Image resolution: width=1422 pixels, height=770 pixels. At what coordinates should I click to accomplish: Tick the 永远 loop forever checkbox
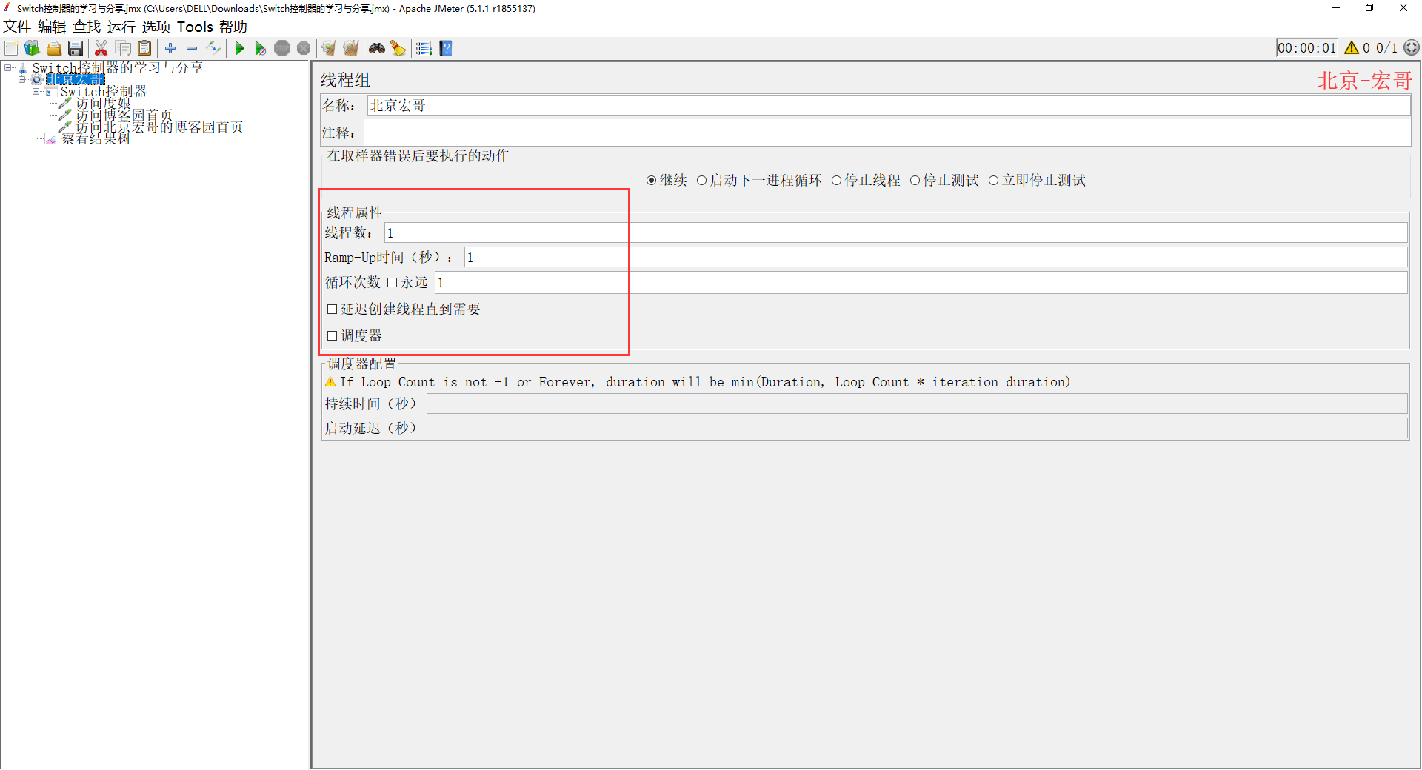coord(392,283)
